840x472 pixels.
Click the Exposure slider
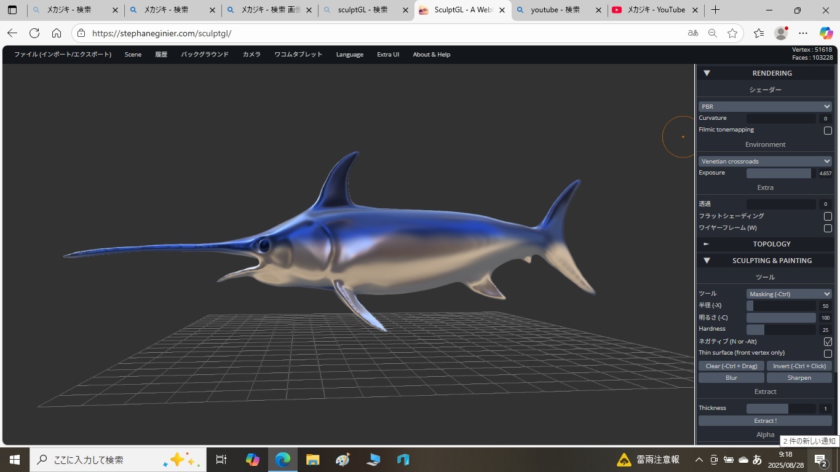(x=781, y=173)
